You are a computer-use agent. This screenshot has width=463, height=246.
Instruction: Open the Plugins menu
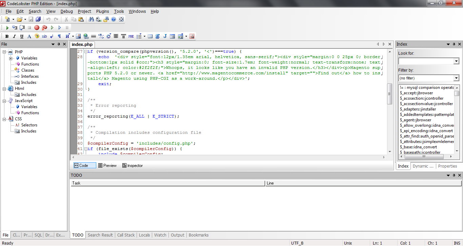102,11
